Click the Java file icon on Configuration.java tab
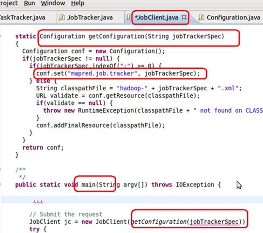This screenshot has height=233, width=263. point(201,17)
